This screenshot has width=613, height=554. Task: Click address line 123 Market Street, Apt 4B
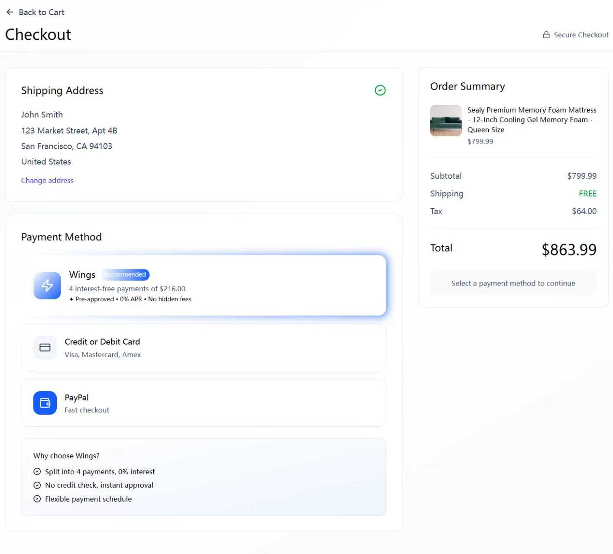(x=69, y=131)
